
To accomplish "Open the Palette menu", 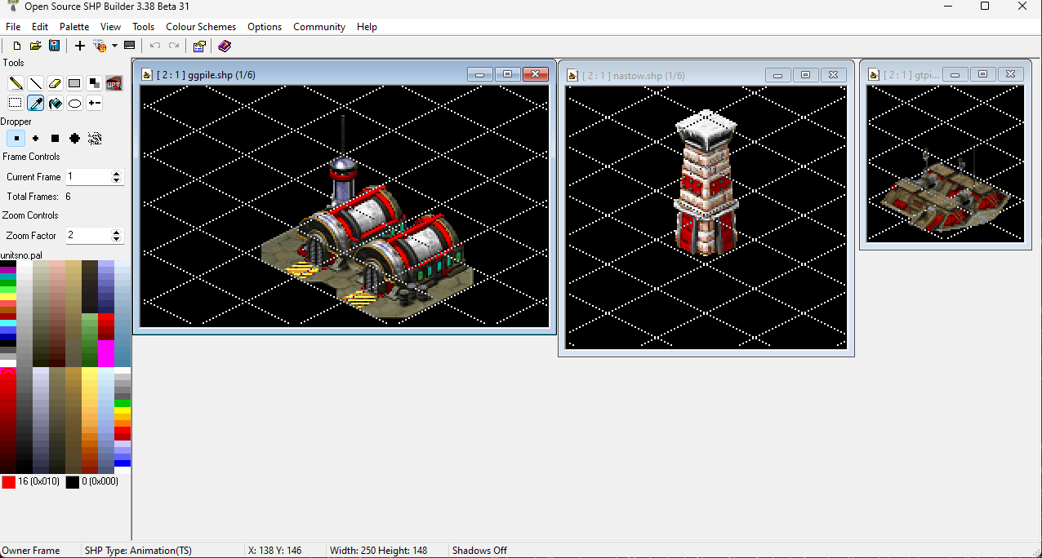I will point(74,27).
